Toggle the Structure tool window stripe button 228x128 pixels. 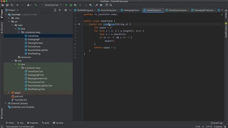point(2,28)
